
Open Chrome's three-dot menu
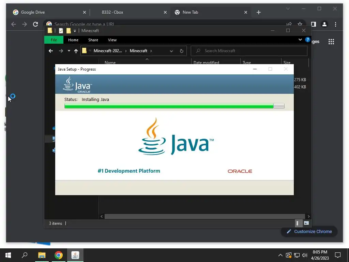coord(335,24)
